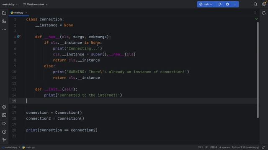The height and width of the screenshot is (150, 268).
Task: Click the __new__ method name on line 4
Action: tap(52, 37)
